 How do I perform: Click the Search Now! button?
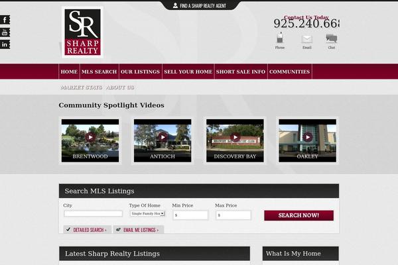298,215
